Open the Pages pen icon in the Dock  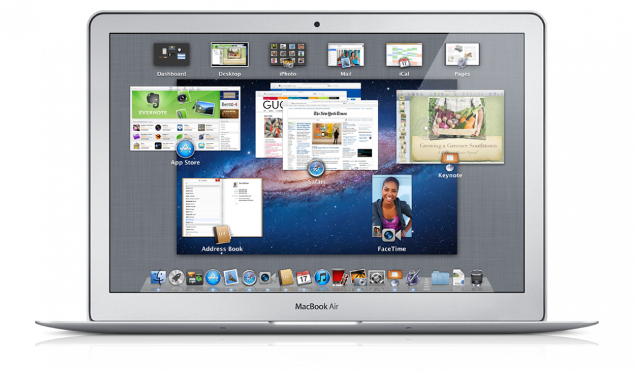tap(413, 277)
